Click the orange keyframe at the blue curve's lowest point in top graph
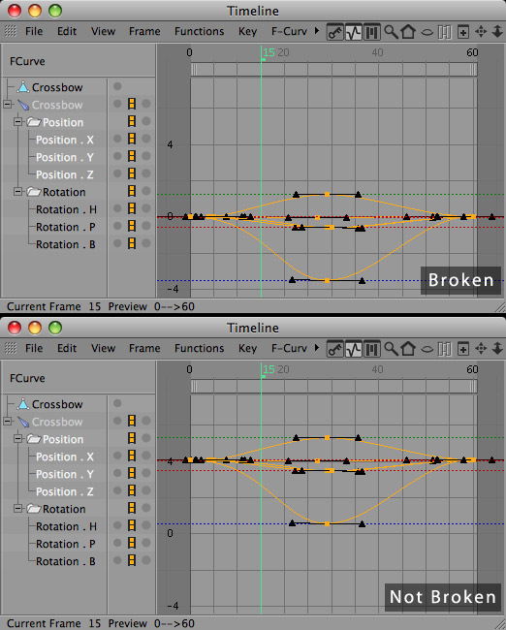506x630 pixels. coord(327,281)
